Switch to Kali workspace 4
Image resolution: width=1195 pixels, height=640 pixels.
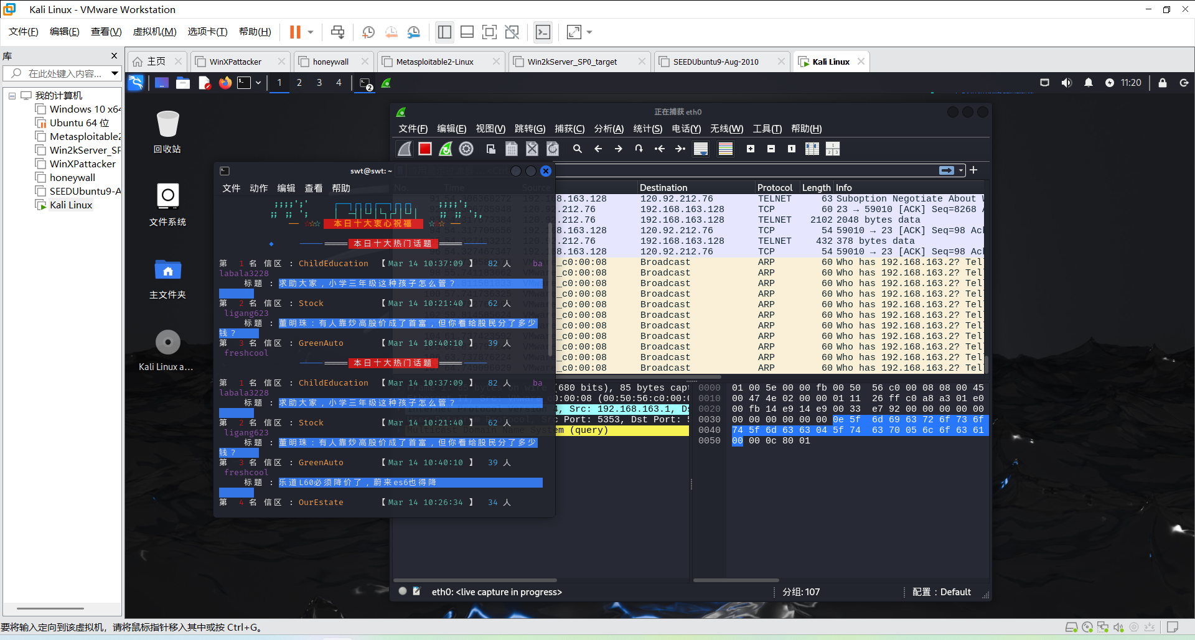[339, 83]
